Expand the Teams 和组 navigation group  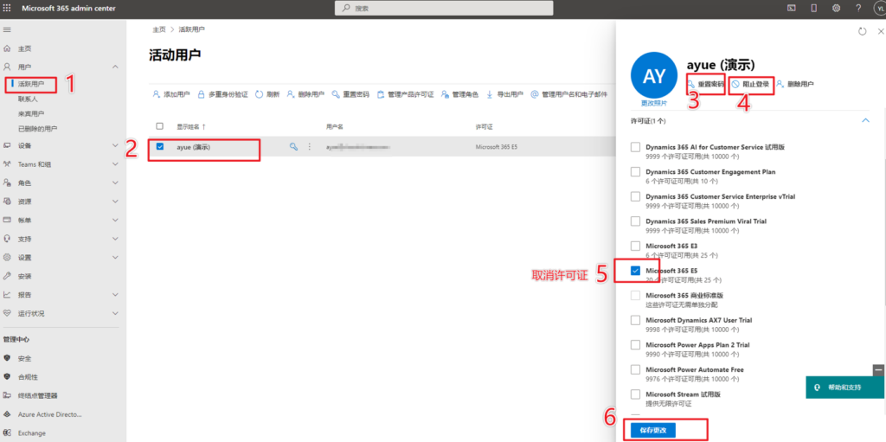coord(115,164)
